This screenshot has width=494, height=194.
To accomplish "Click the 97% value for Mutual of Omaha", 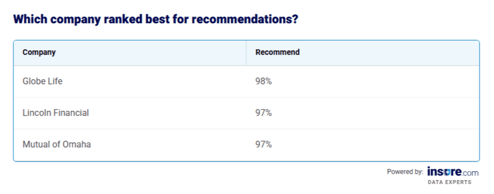I will [x=263, y=144].
